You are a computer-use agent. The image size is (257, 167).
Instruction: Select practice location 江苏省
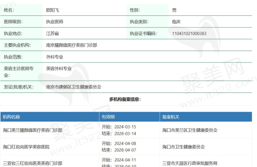click(52, 33)
